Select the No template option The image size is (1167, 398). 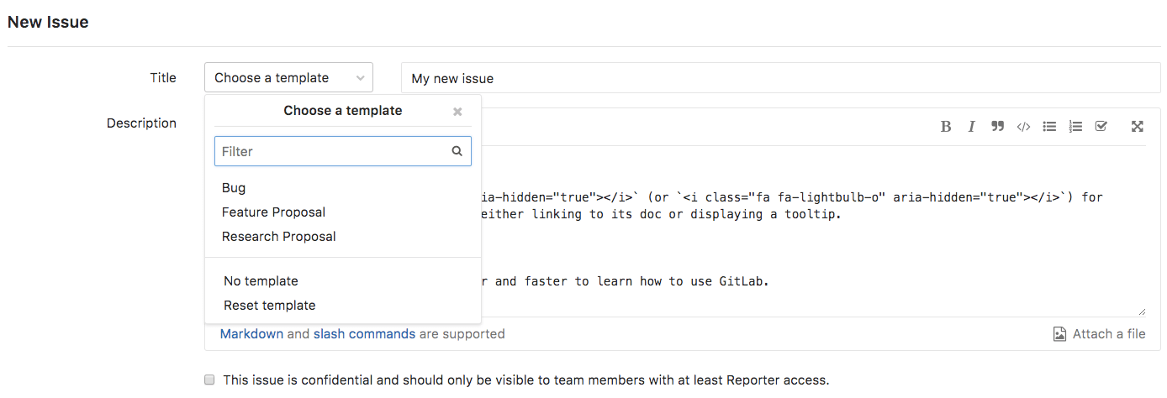[261, 281]
